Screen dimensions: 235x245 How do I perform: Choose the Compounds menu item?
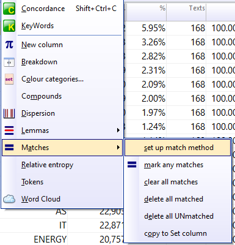pyautogui.click(x=62, y=96)
